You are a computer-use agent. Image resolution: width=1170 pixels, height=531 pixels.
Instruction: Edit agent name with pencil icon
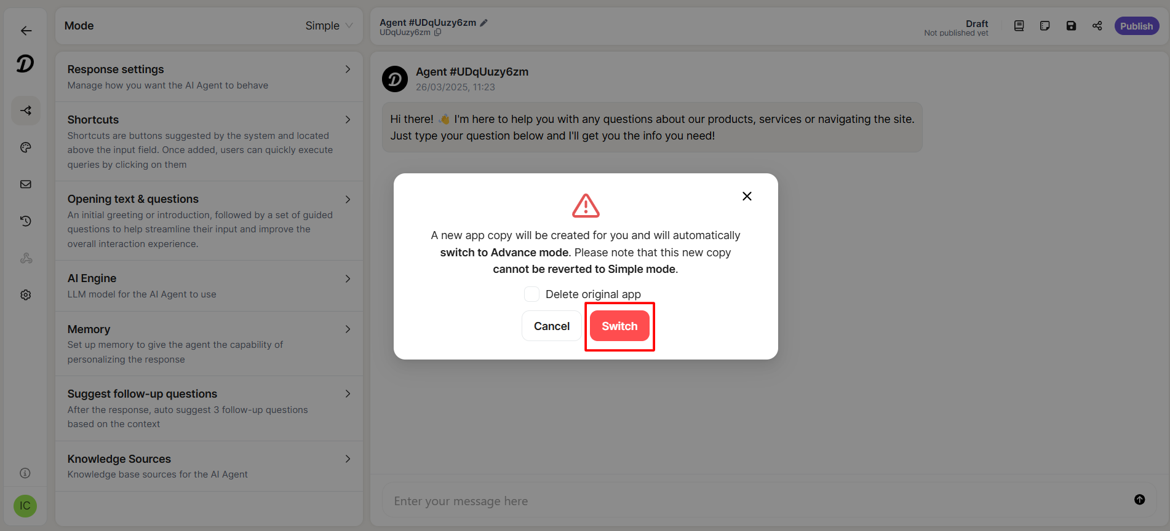point(484,23)
